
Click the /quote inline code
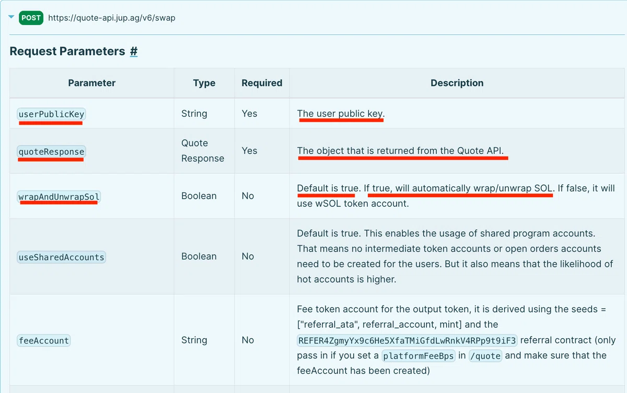(x=486, y=356)
